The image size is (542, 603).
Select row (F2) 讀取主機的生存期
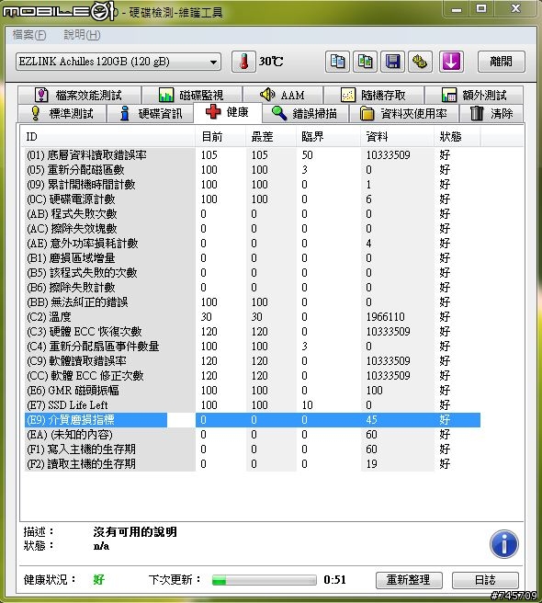[x=253, y=464]
